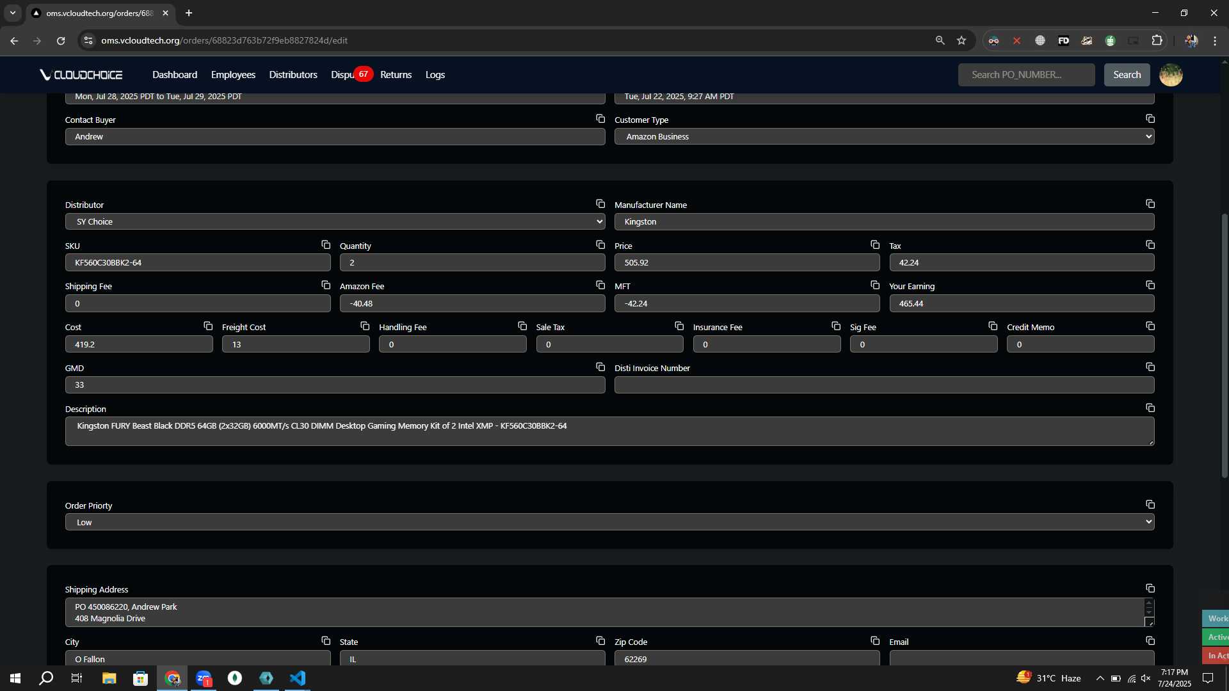Click the Description text area
This screenshot has width=1229, height=691.
pyautogui.click(x=609, y=431)
